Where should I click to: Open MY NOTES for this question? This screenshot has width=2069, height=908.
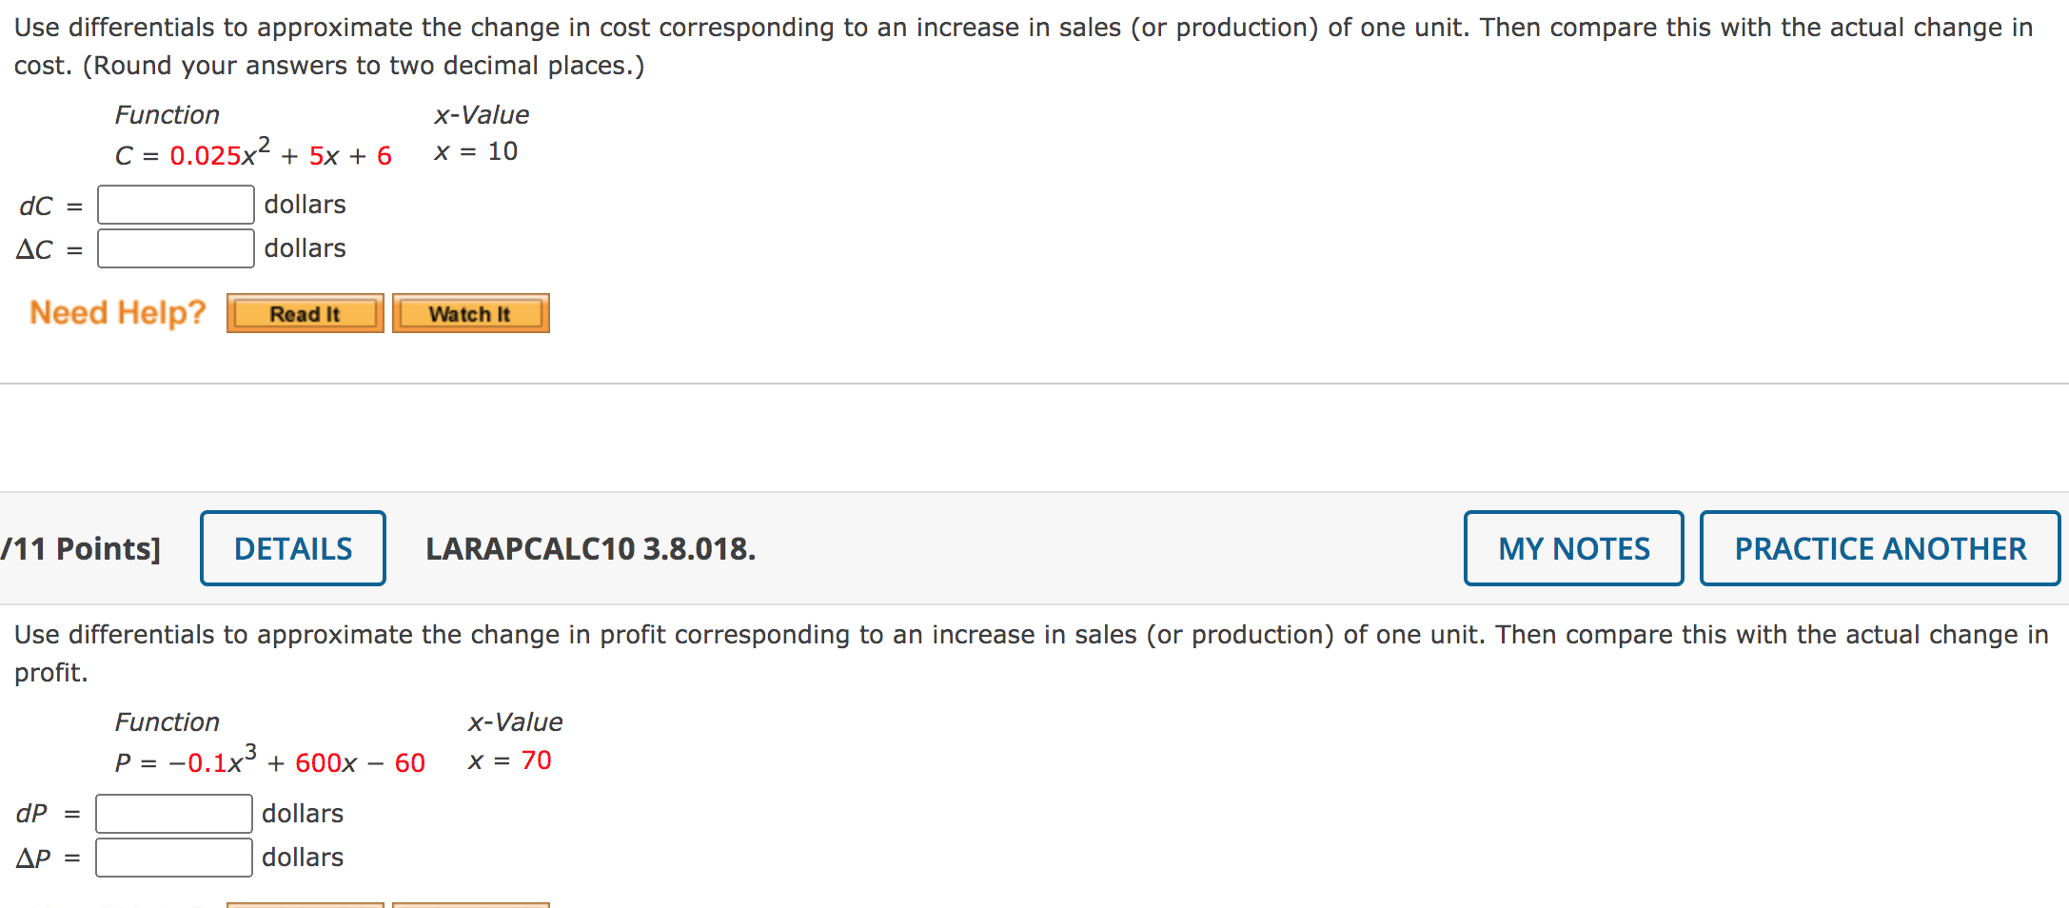point(1572,548)
